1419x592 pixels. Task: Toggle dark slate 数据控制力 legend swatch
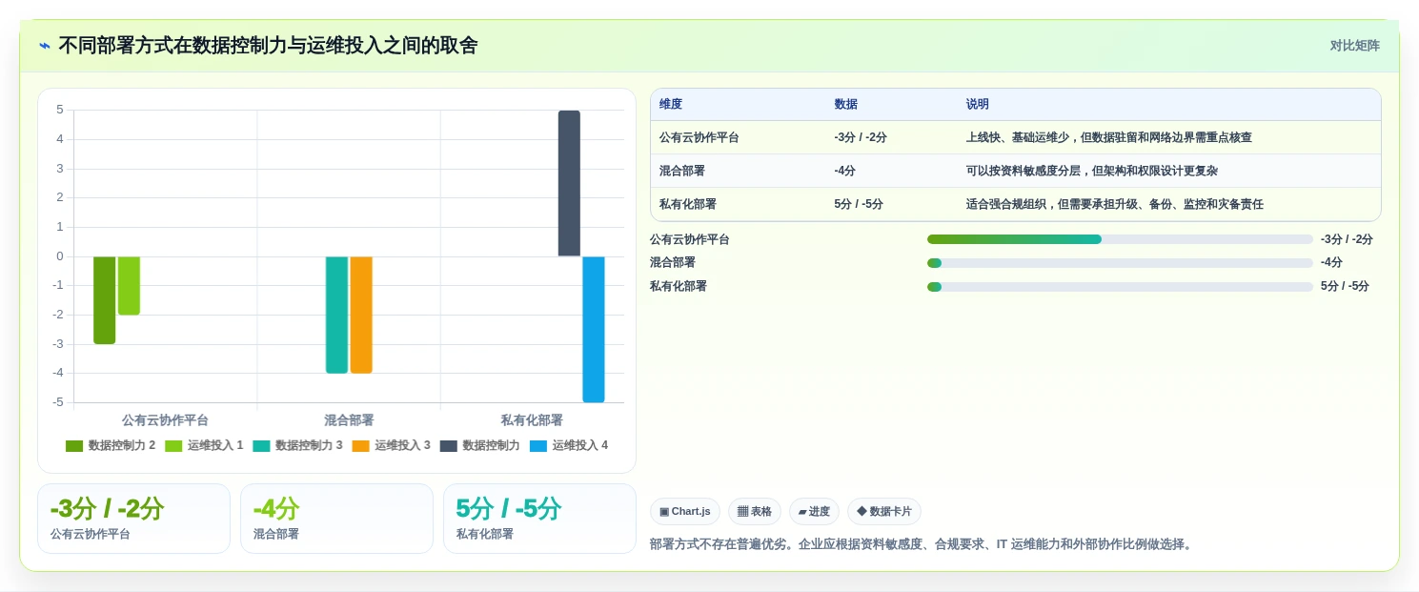449,445
